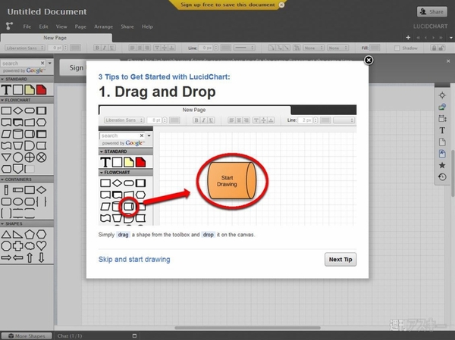455x340 pixels.
Task: Select the New Page tab
Action: coord(56,38)
